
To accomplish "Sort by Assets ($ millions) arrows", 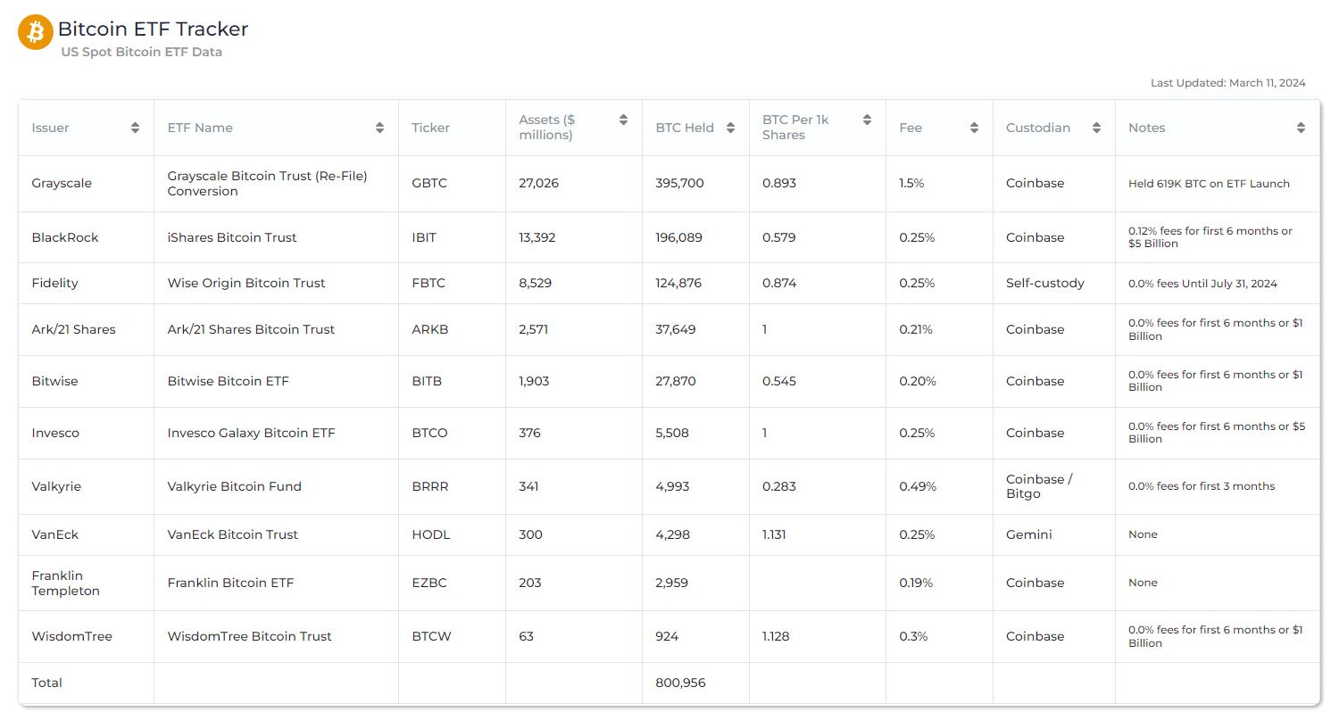I will coord(623,120).
